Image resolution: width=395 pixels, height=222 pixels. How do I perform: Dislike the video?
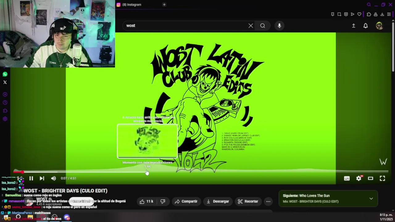(x=163, y=201)
